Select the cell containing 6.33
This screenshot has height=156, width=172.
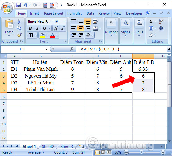[x=143, y=69]
